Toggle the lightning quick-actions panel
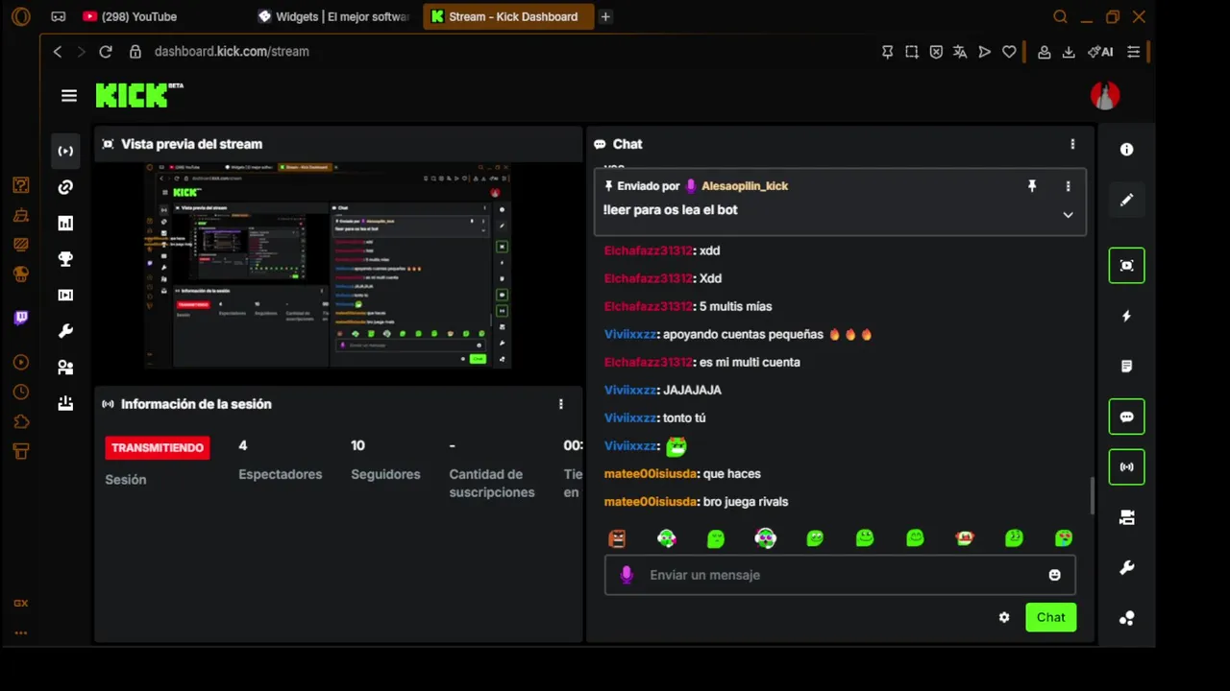The height and width of the screenshot is (691, 1230). click(1127, 316)
